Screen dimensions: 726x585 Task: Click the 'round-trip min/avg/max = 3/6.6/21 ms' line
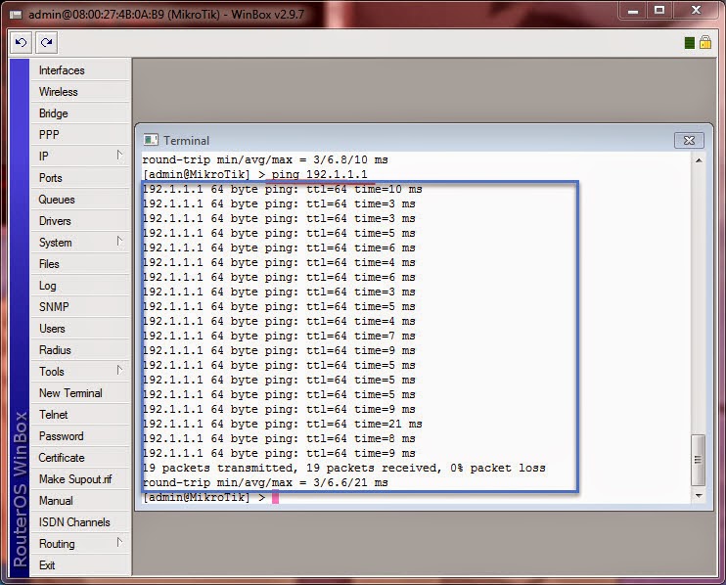click(x=265, y=482)
